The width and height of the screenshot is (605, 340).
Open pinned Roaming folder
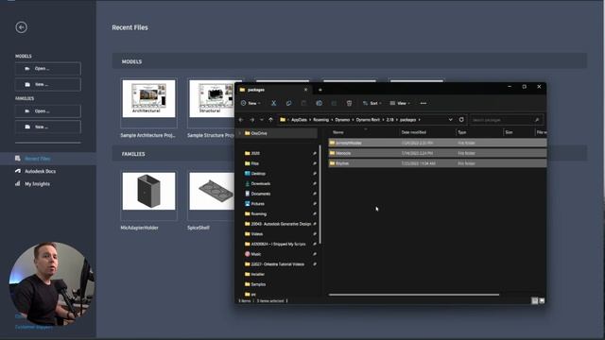tap(258, 214)
